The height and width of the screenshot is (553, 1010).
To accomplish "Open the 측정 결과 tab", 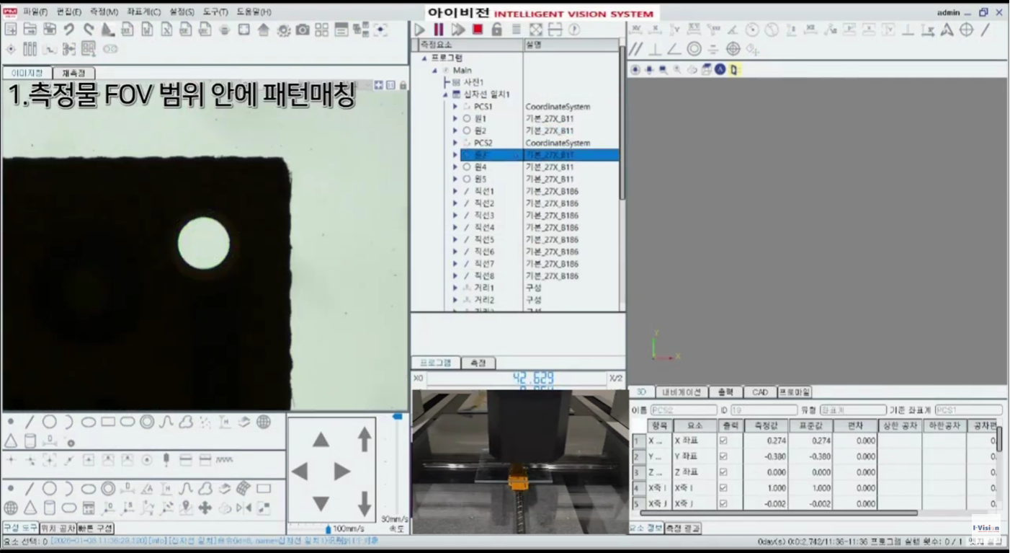I will coord(681,528).
